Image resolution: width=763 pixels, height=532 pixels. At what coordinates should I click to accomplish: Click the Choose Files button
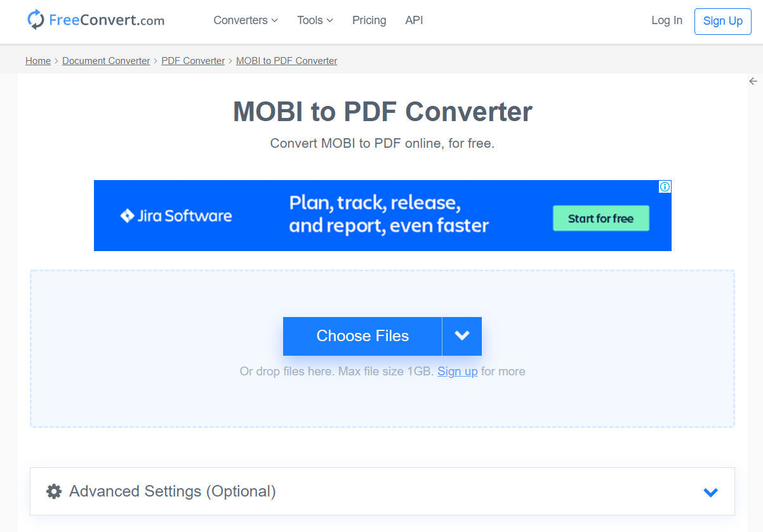[362, 336]
